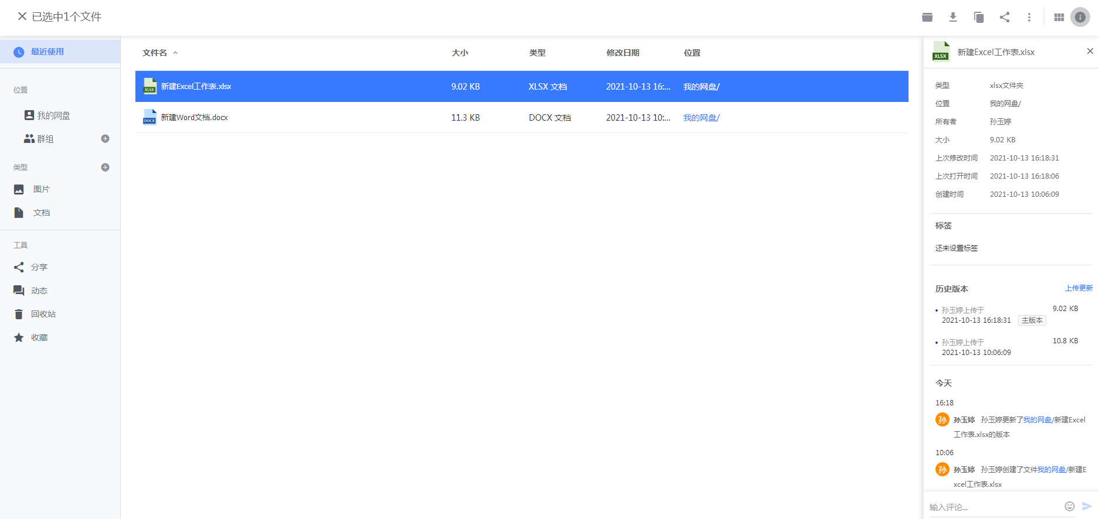Click the share icon in top toolbar

pyautogui.click(x=1005, y=17)
